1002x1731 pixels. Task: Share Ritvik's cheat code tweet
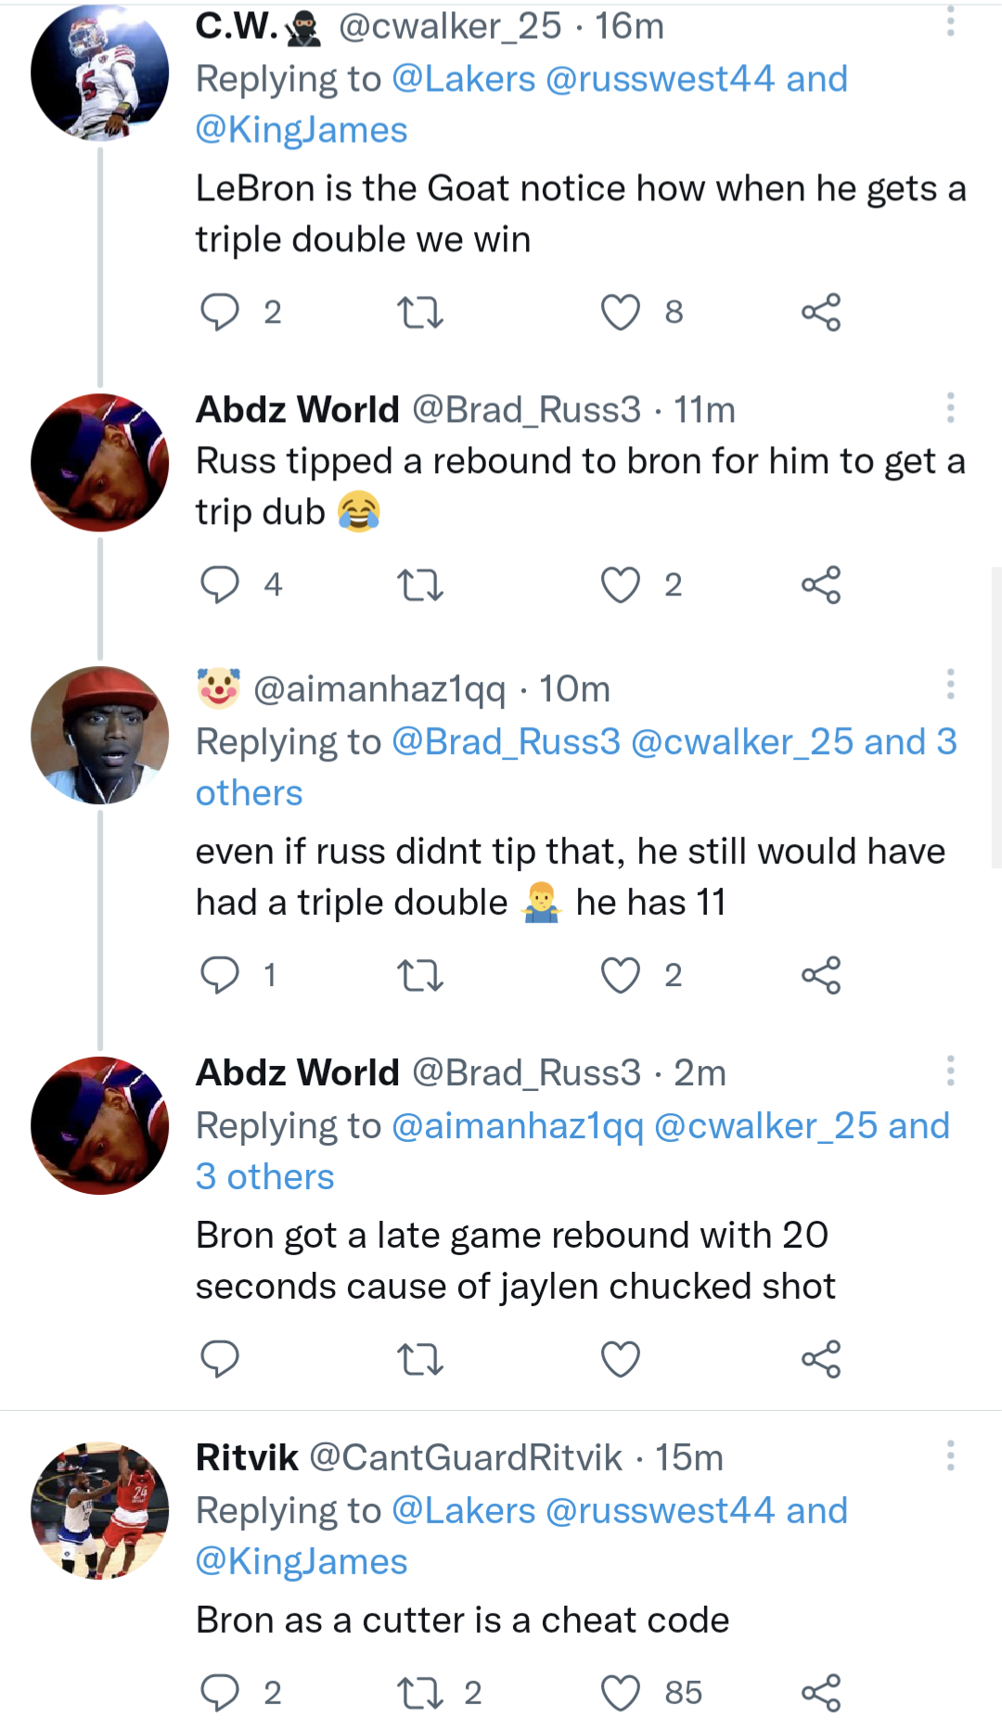coord(821,1692)
